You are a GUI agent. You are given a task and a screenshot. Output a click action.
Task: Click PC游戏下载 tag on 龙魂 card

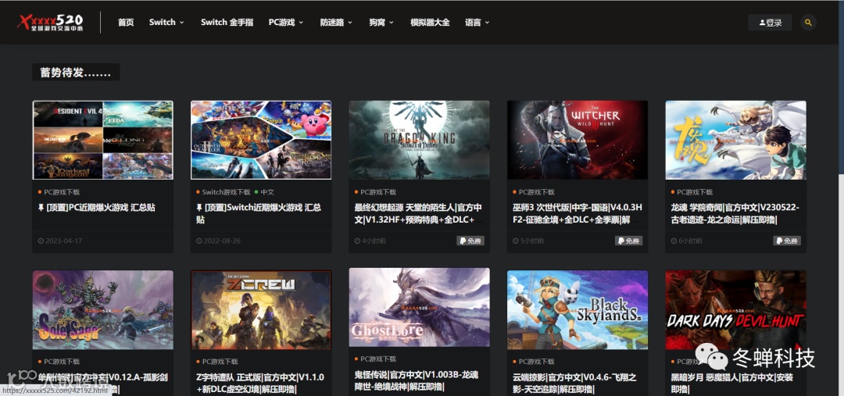click(x=695, y=192)
